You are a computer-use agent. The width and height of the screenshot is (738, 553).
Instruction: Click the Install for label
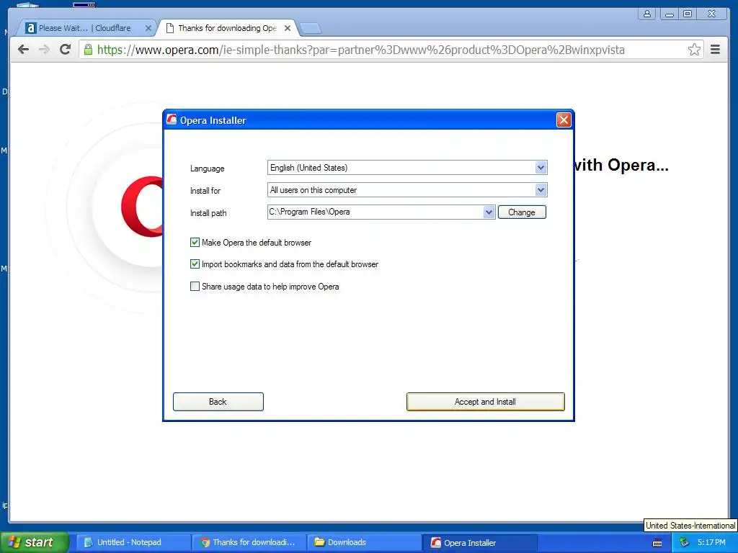click(x=205, y=190)
